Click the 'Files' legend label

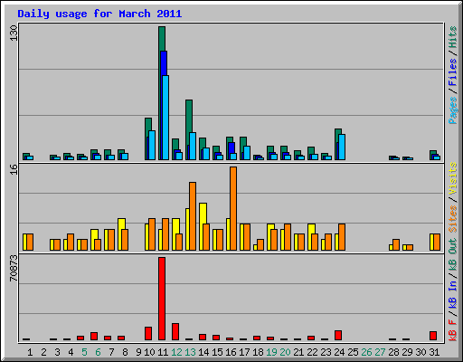pos(453,71)
